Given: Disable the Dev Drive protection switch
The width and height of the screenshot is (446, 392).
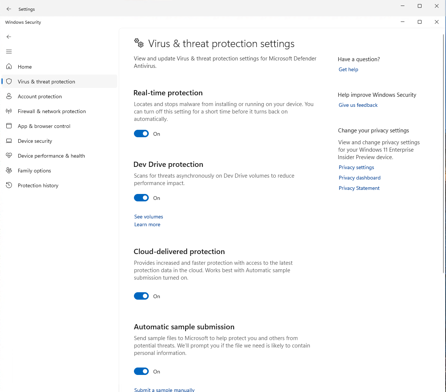Looking at the screenshot, I should click(141, 198).
